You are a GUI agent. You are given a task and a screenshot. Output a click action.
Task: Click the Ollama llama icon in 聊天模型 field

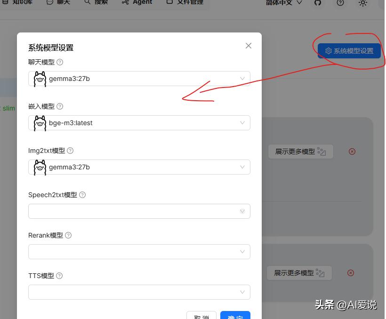click(40, 79)
